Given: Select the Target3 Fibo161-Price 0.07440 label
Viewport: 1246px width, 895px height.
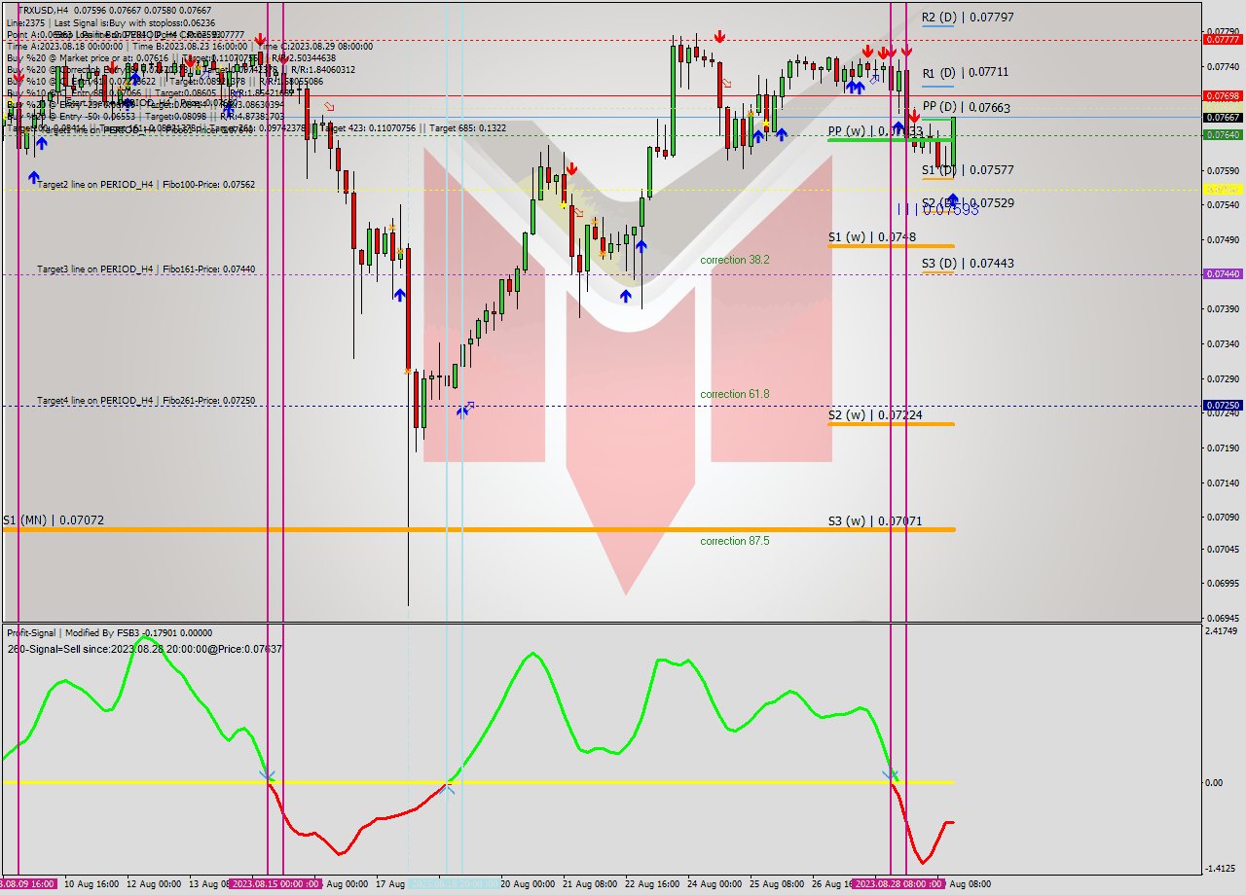Looking at the screenshot, I should tap(146, 268).
